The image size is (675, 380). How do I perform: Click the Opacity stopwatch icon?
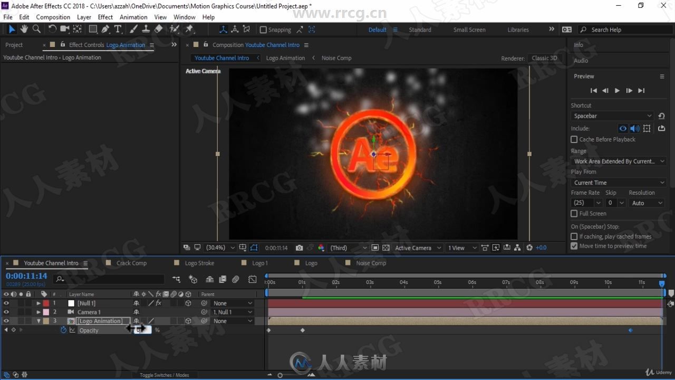tap(63, 330)
